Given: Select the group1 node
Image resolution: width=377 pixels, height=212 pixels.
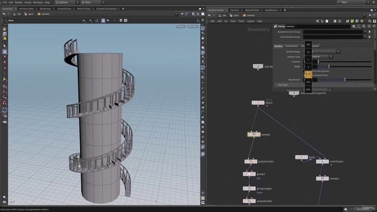Looking at the screenshot, I should 249,174.
